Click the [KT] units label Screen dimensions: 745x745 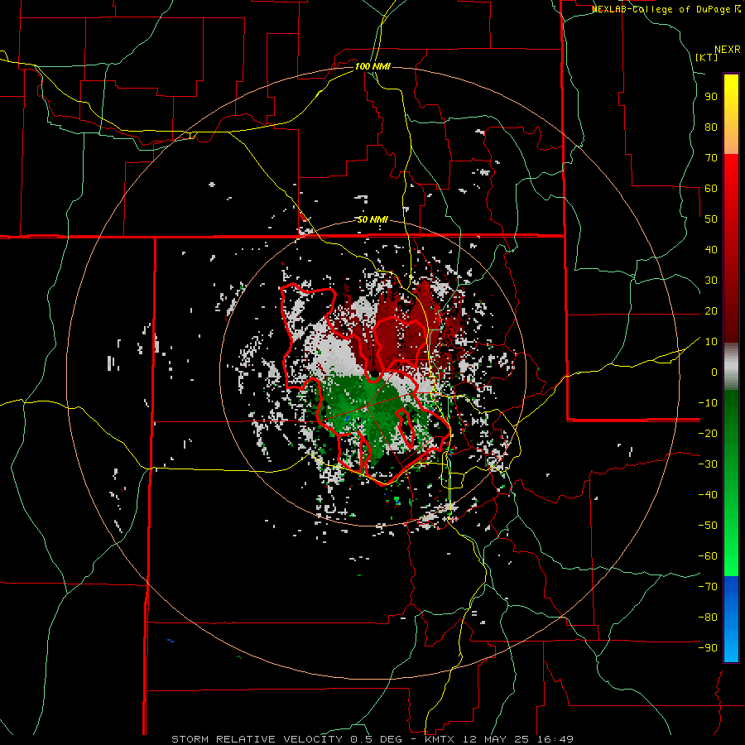706,57
